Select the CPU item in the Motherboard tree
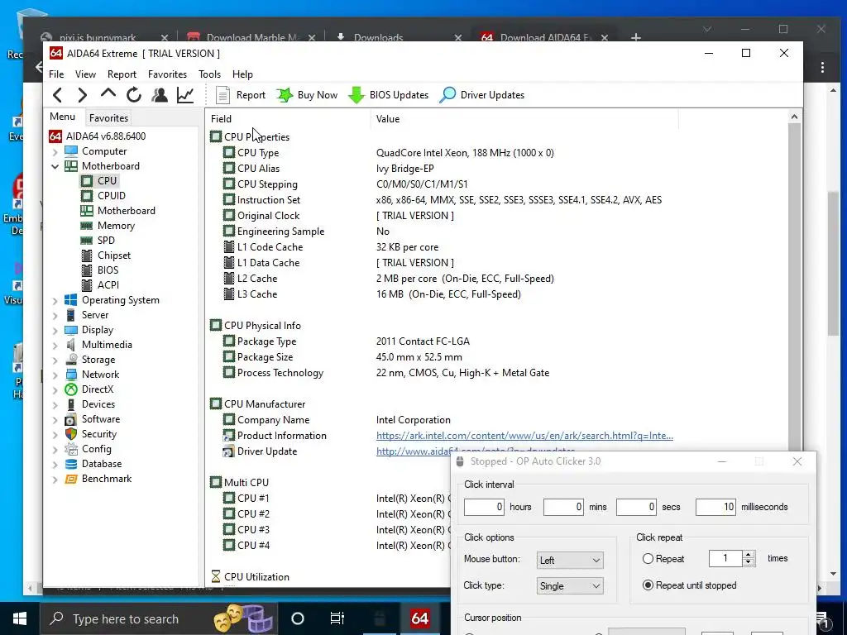This screenshot has width=847, height=635. coord(107,181)
